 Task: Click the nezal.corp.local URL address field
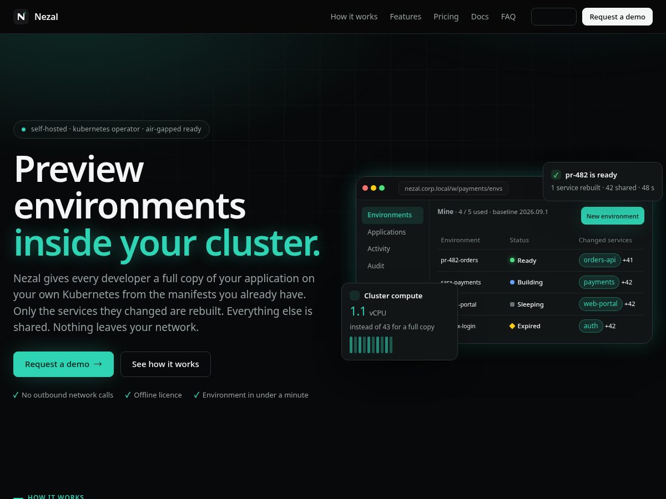pos(453,189)
